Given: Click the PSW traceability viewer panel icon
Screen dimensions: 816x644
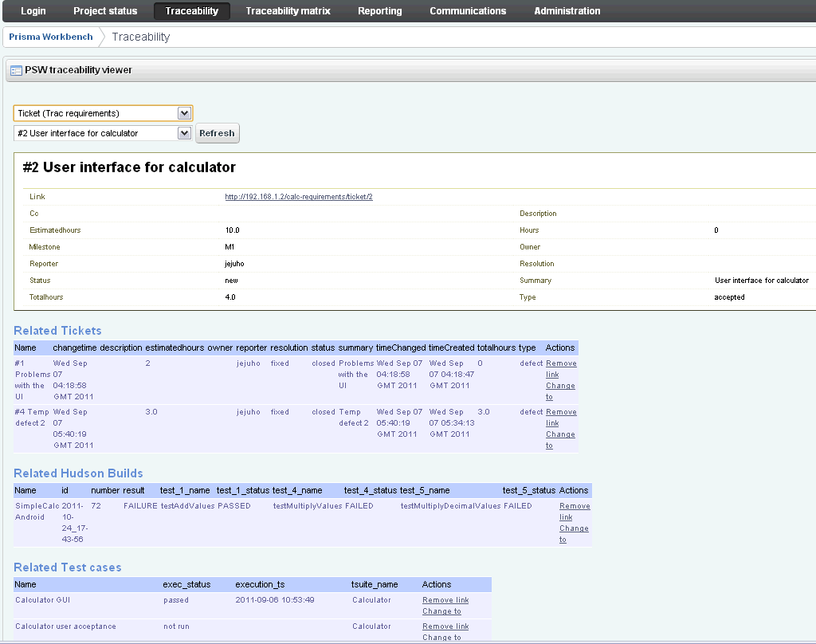Looking at the screenshot, I should pyautogui.click(x=16, y=71).
